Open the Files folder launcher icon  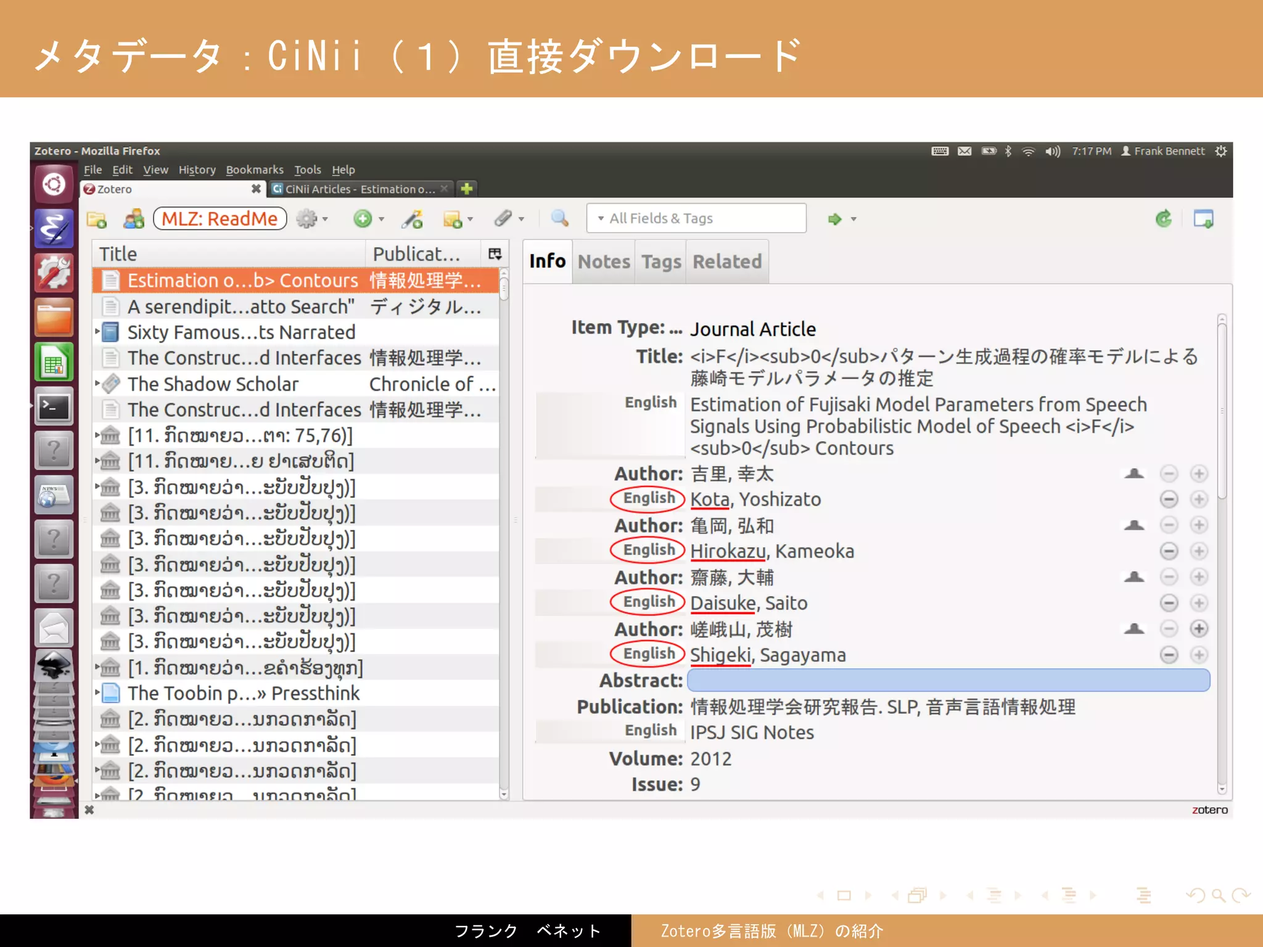[54, 318]
